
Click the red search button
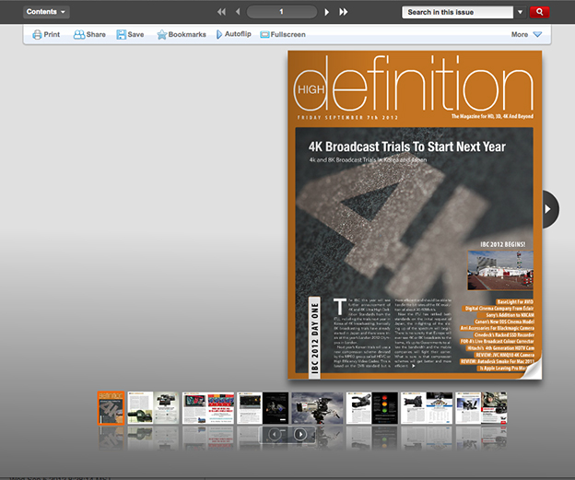[x=540, y=12]
